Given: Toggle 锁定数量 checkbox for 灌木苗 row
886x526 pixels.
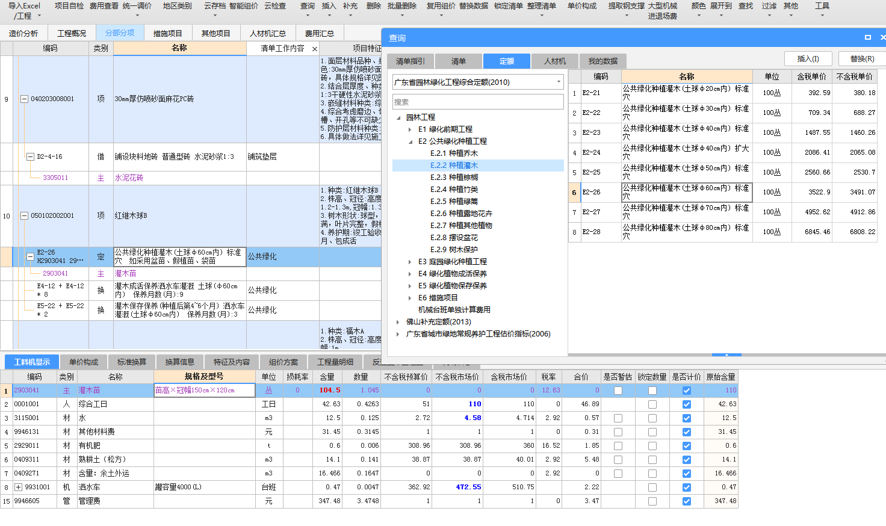Looking at the screenshot, I should point(652,391).
